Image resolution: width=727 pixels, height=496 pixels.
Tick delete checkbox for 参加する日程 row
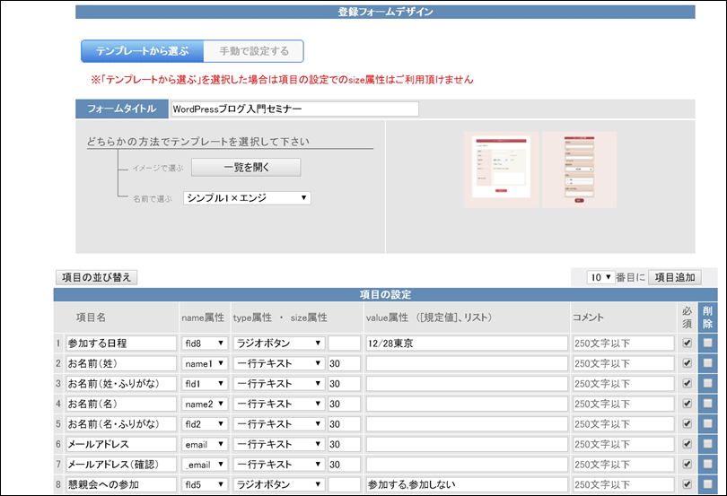[x=707, y=343]
